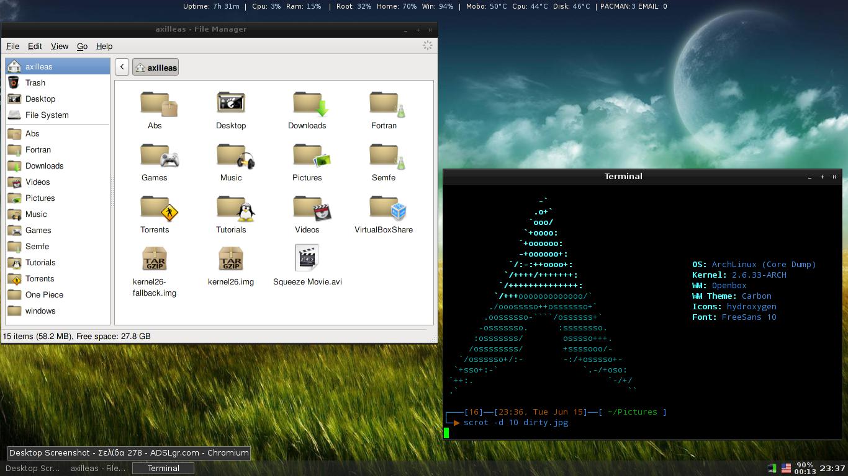This screenshot has width=848, height=476.
Task: Select Videos bookmark in the sidebar
Action: point(57,182)
